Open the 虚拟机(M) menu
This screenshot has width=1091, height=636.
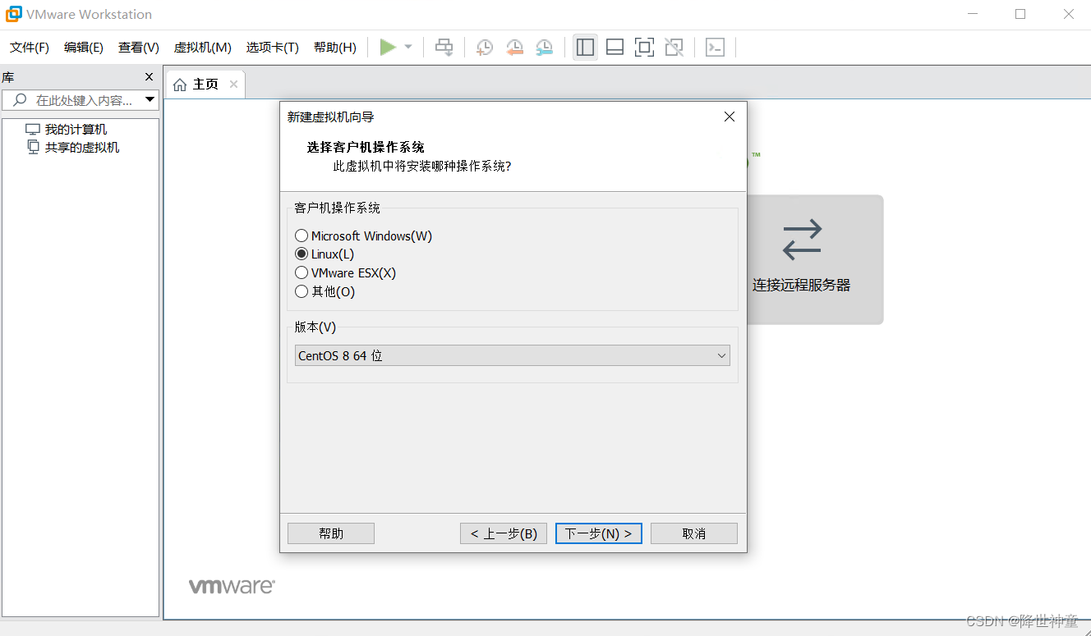point(203,48)
